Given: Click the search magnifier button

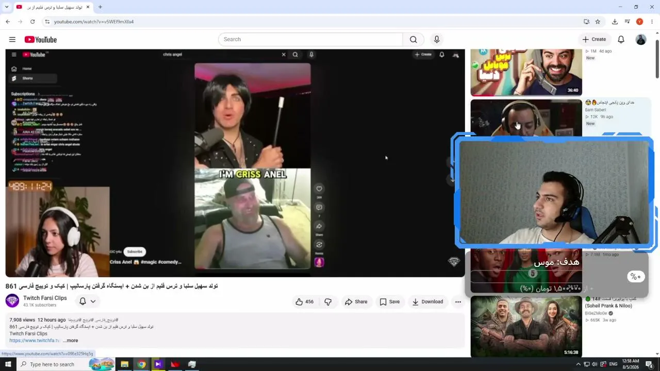Looking at the screenshot, I should (414, 40).
